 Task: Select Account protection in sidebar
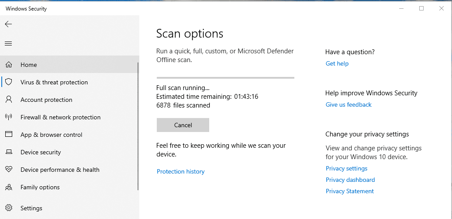(69, 100)
